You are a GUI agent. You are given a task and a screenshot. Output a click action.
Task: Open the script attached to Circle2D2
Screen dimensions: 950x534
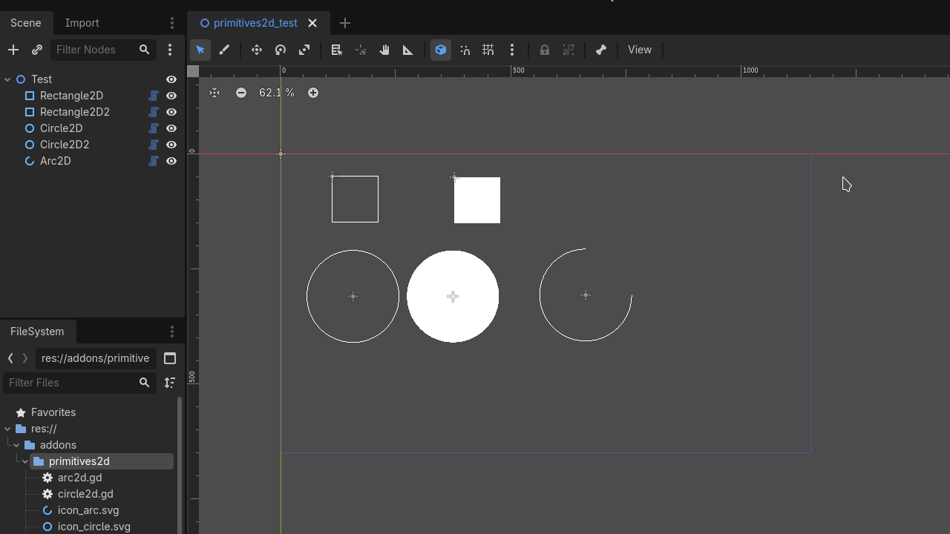coord(154,145)
